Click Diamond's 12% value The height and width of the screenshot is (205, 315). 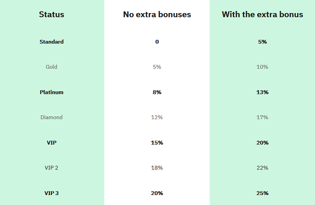point(157,117)
